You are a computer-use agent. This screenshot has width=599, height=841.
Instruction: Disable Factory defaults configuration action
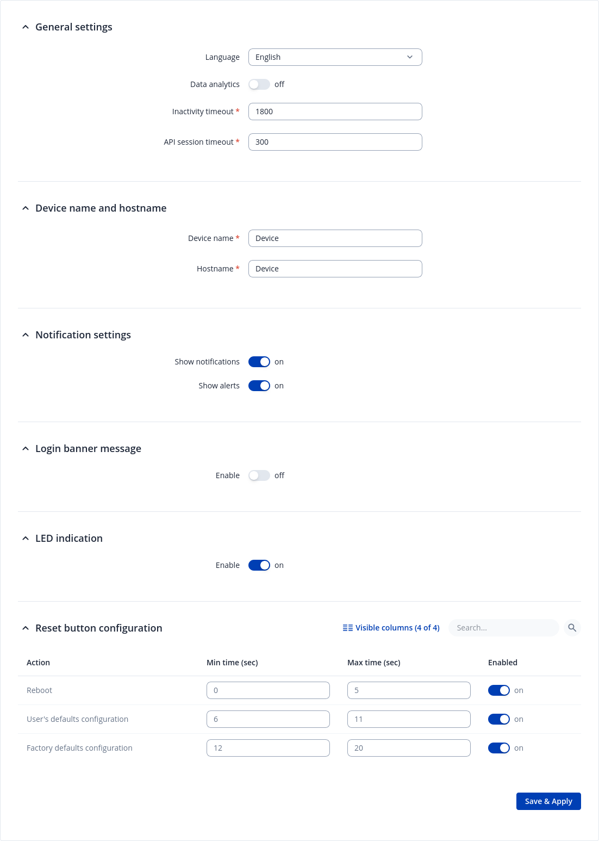(x=499, y=748)
